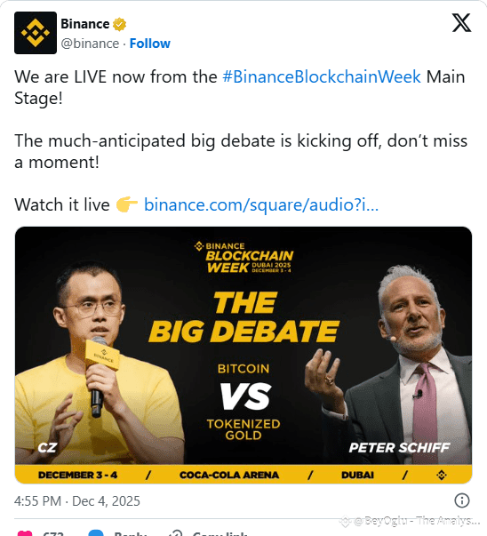Click the blue Reply bubble icon
The height and width of the screenshot is (536, 487).
pyautogui.click(x=96, y=533)
